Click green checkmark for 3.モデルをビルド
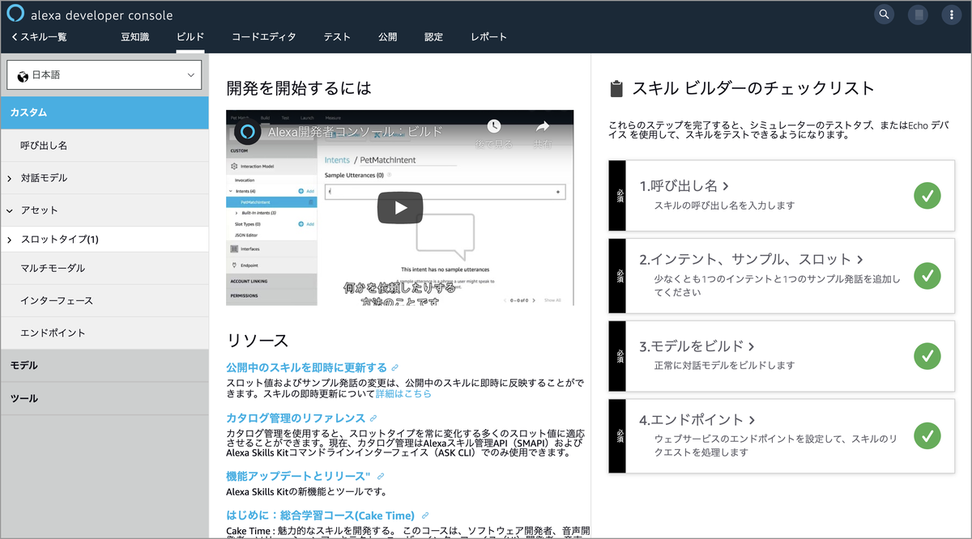Image resolution: width=972 pixels, height=539 pixels. point(927,355)
